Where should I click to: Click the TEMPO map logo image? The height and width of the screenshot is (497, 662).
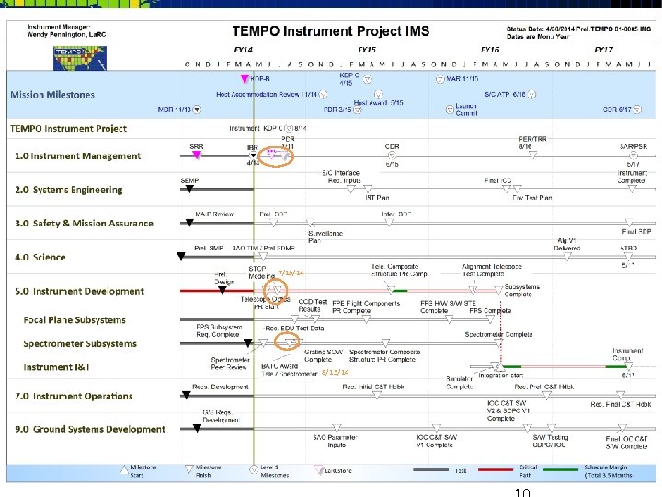(x=80, y=58)
